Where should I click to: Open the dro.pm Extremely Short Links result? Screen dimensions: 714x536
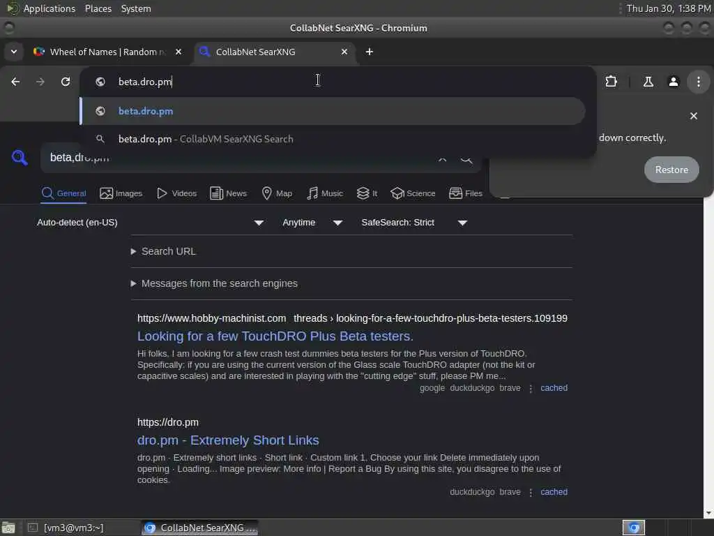pyautogui.click(x=228, y=440)
